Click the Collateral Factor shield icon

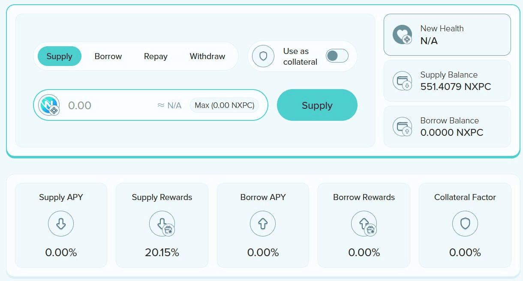pos(465,224)
